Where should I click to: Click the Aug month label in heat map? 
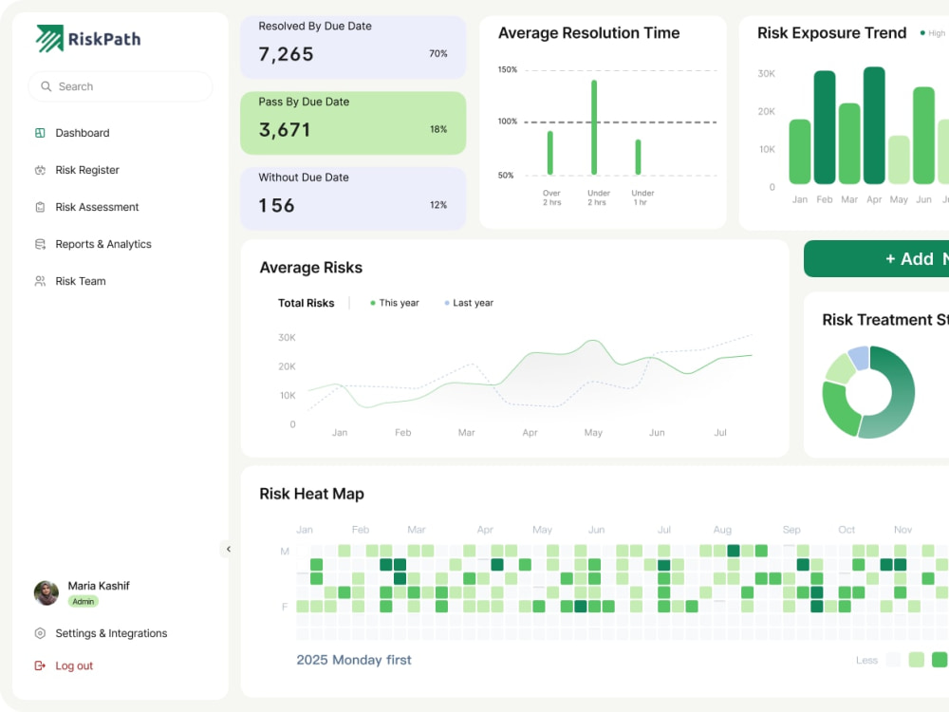tap(722, 530)
